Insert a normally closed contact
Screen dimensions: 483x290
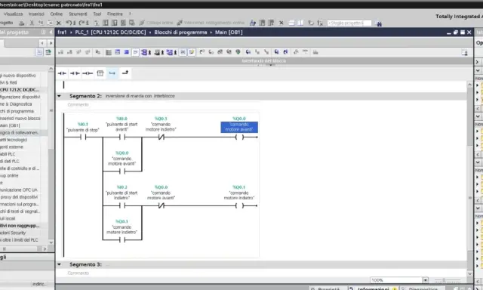point(75,73)
